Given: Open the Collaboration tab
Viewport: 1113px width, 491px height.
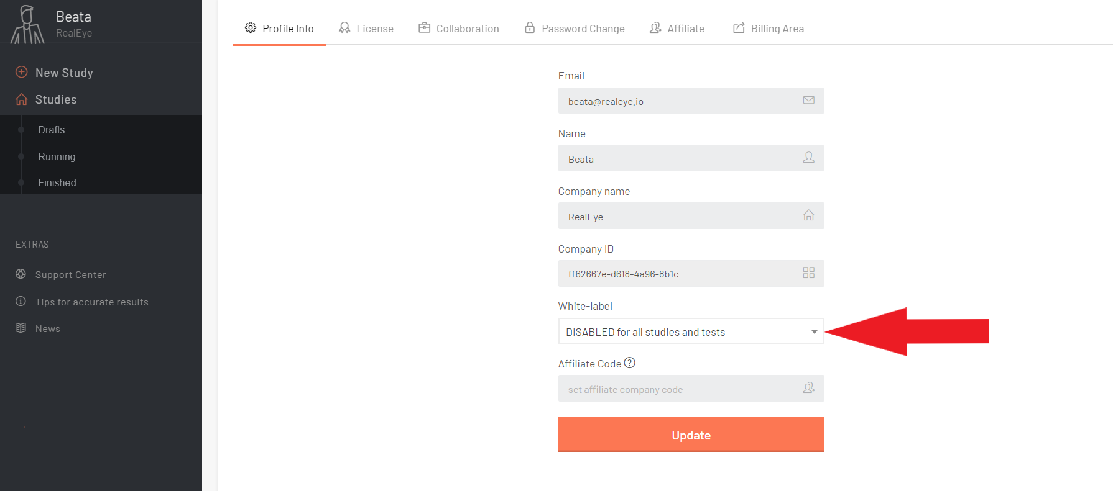Looking at the screenshot, I should 459,28.
